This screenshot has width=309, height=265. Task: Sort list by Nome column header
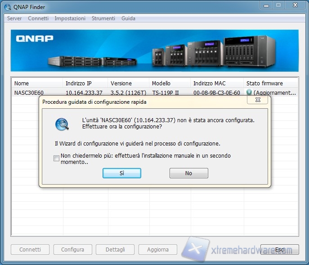(37, 83)
